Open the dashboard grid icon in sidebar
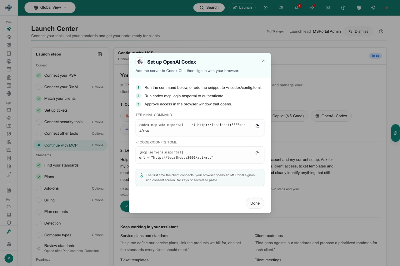 pos(9,45)
